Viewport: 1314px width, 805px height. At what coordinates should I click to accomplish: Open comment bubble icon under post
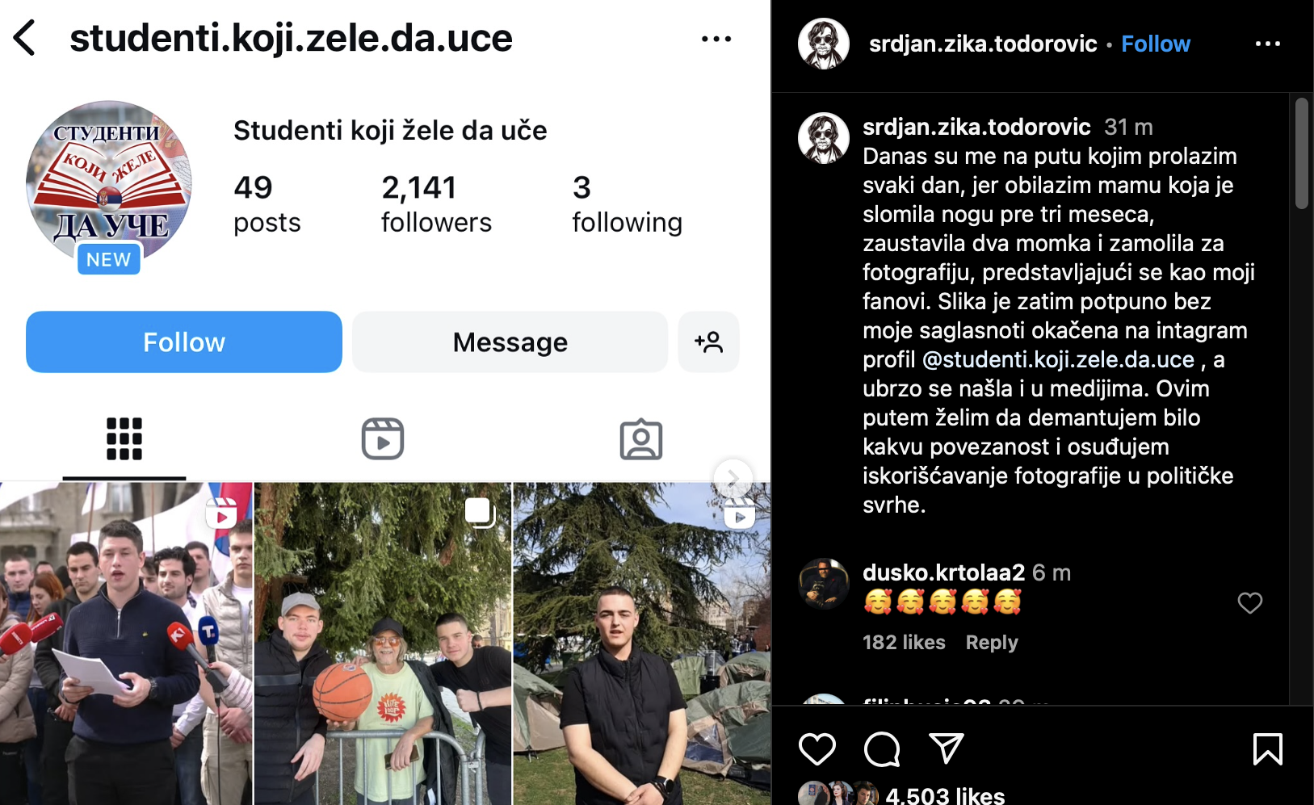(x=882, y=748)
